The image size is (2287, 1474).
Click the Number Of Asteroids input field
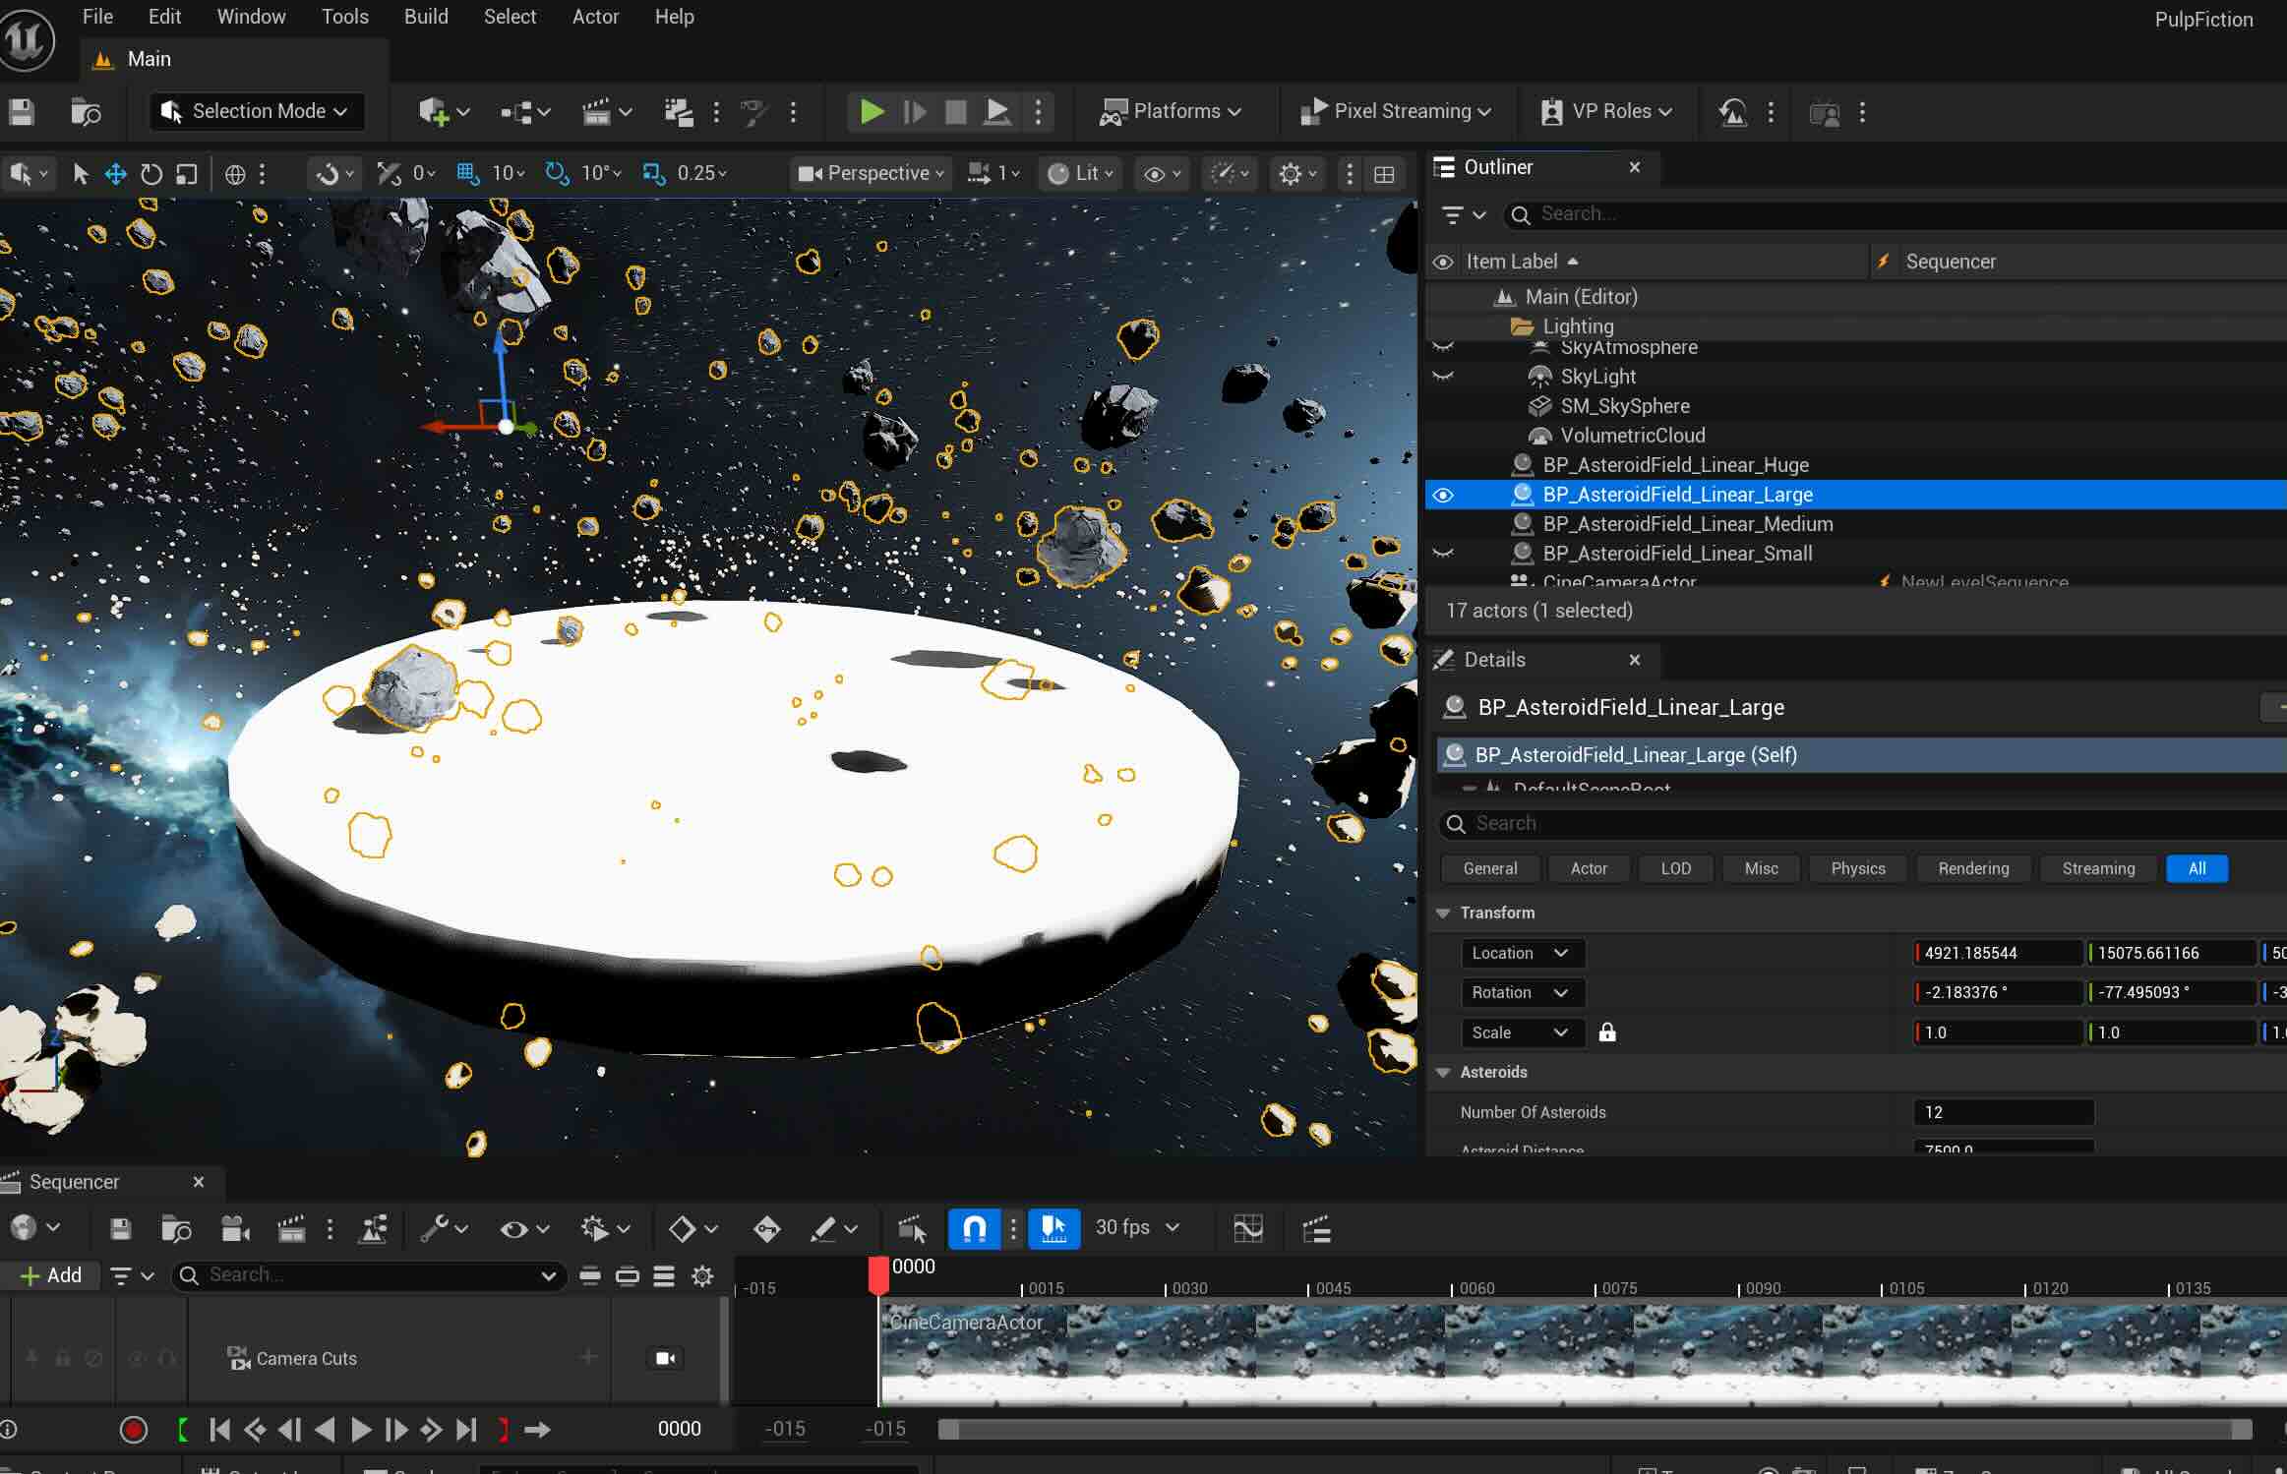(2003, 1112)
